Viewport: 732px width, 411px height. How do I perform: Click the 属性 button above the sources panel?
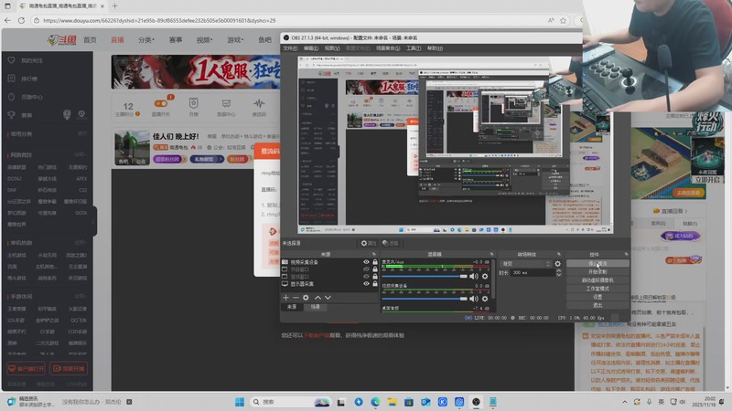[x=369, y=243]
